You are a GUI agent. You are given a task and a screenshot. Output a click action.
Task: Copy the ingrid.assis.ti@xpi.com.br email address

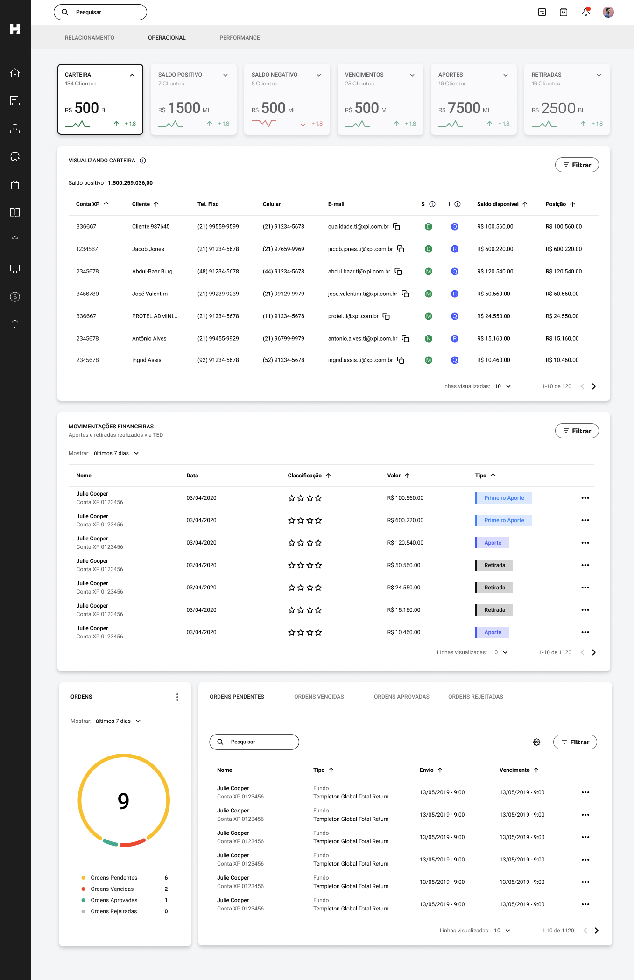click(x=401, y=360)
